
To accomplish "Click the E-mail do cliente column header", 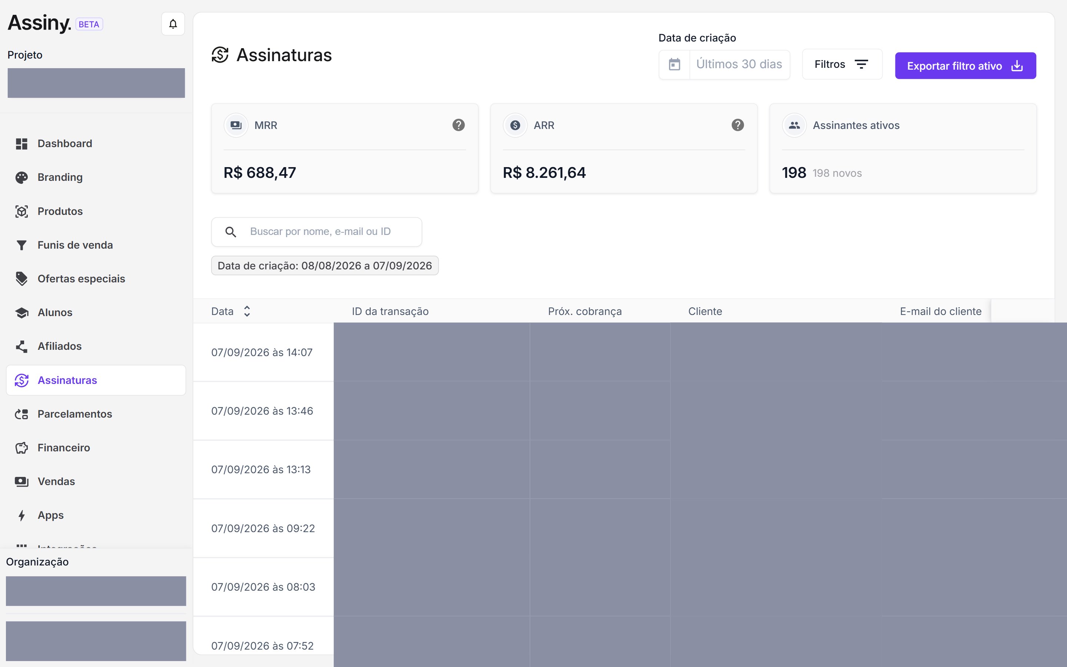I will [941, 311].
